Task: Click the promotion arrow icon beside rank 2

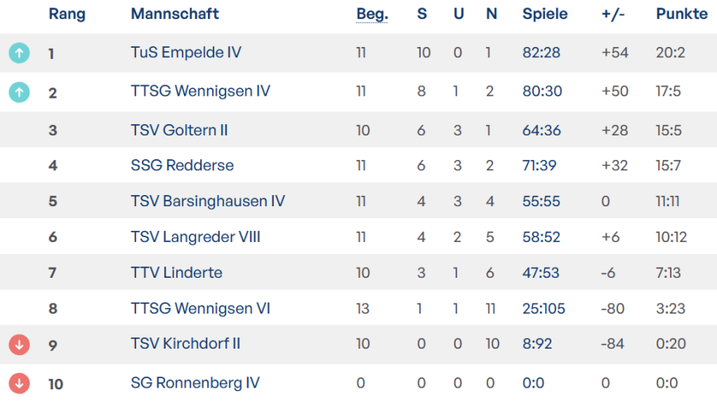Action: pos(19,92)
